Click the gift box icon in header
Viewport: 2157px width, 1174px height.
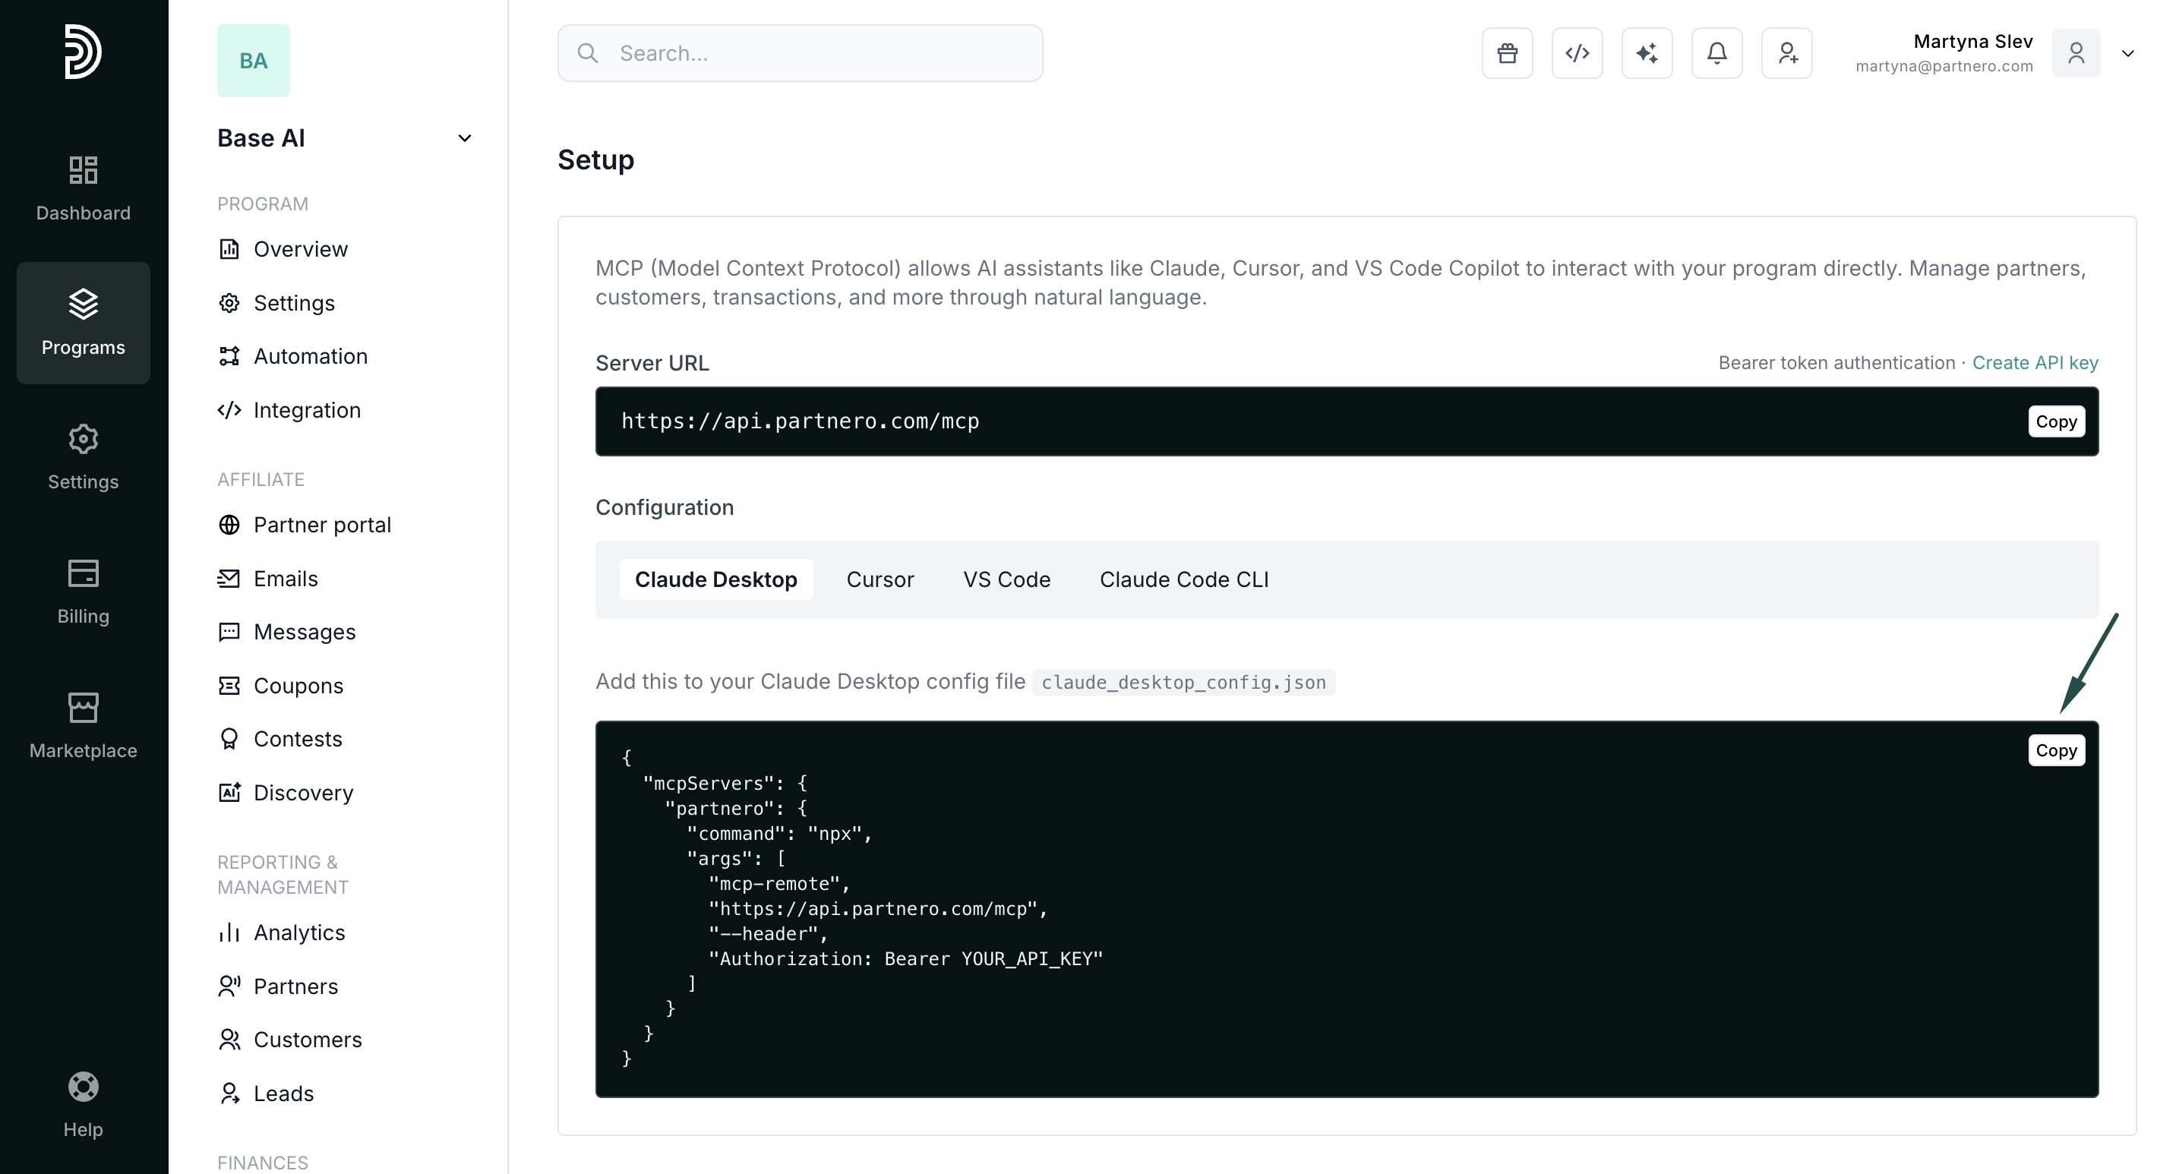click(1506, 54)
